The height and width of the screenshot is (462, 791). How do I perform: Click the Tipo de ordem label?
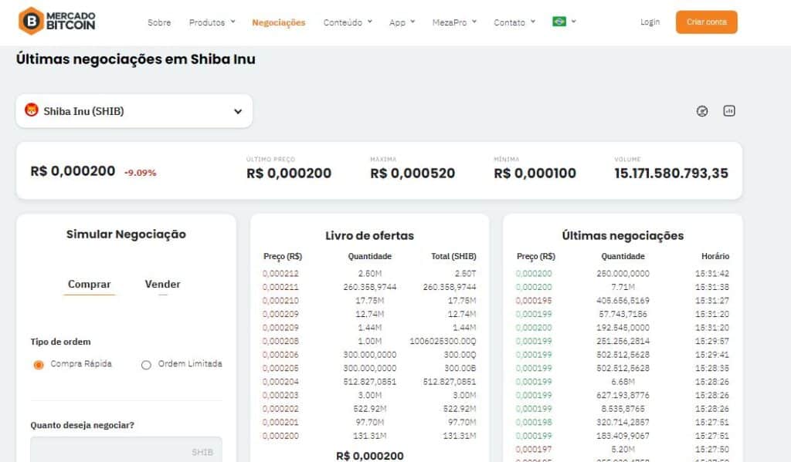(60, 342)
